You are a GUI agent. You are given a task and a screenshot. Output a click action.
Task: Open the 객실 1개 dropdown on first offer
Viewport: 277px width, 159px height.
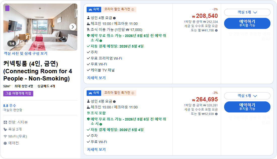pyautogui.click(x=247, y=12)
